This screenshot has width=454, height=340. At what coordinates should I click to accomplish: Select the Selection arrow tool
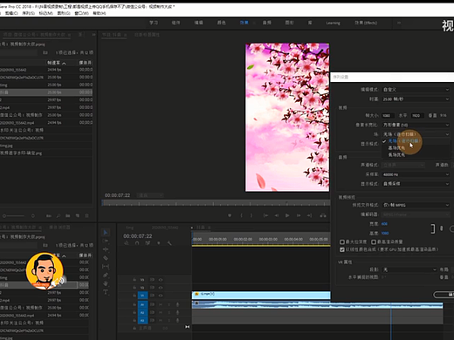tap(106, 233)
